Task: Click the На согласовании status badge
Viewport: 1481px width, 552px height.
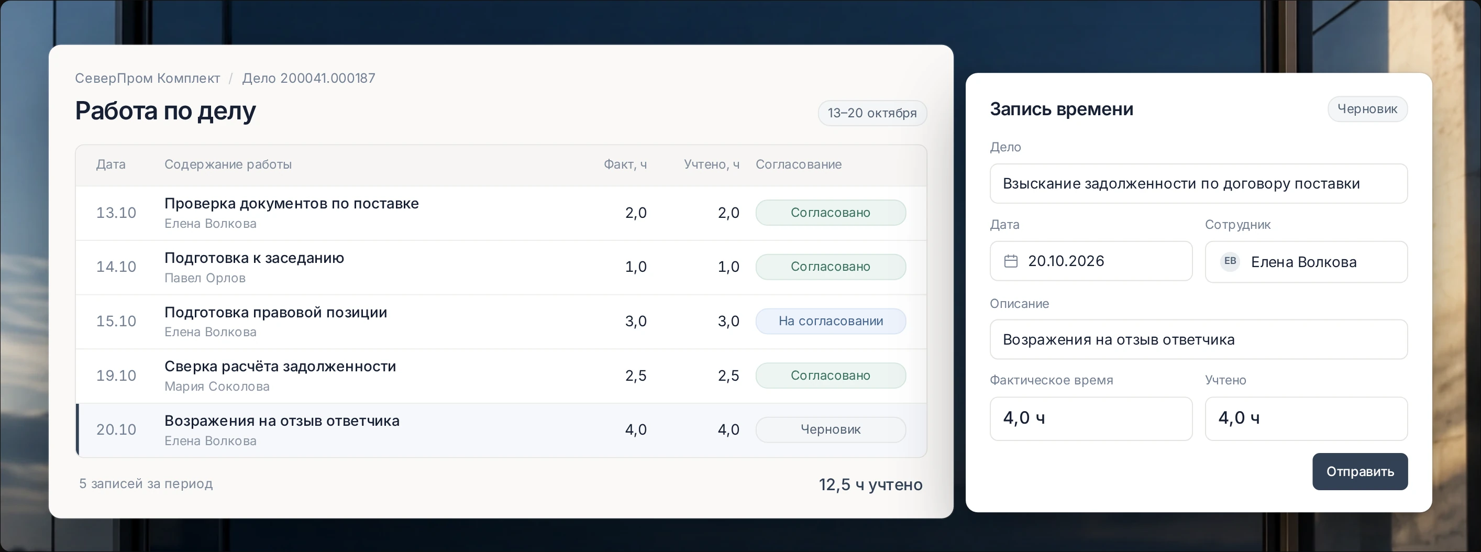Action: 831,321
